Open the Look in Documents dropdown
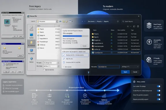Image resolution: width=166 pixels, height=110 pixels. (57, 21)
